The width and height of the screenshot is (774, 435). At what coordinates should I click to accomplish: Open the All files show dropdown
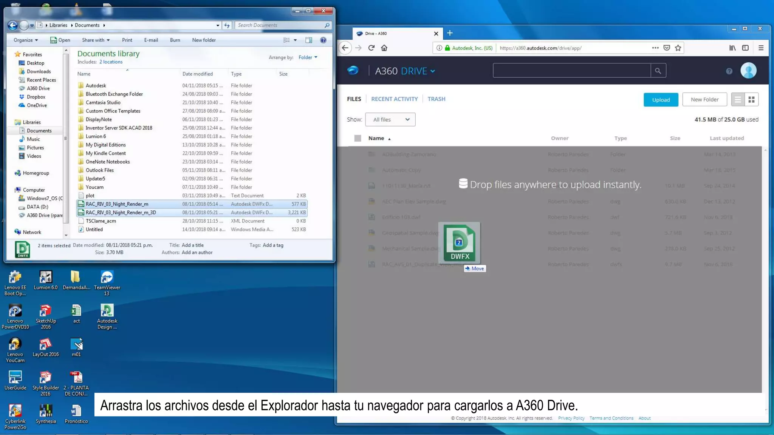click(390, 120)
